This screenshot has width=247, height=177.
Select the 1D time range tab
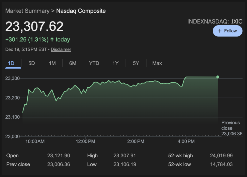coord(11,63)
